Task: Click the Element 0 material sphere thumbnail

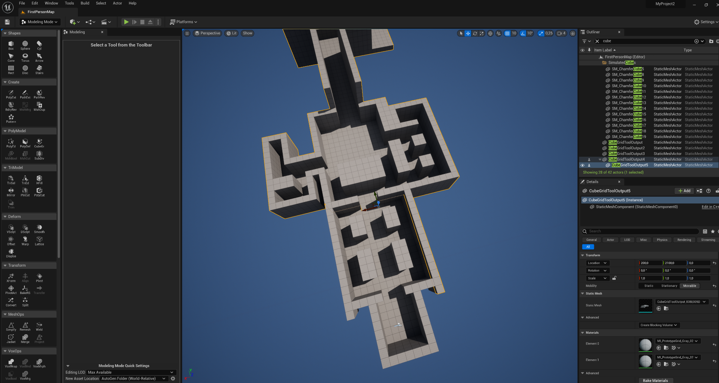Action: pyautogui.click(x=645, y=344)
